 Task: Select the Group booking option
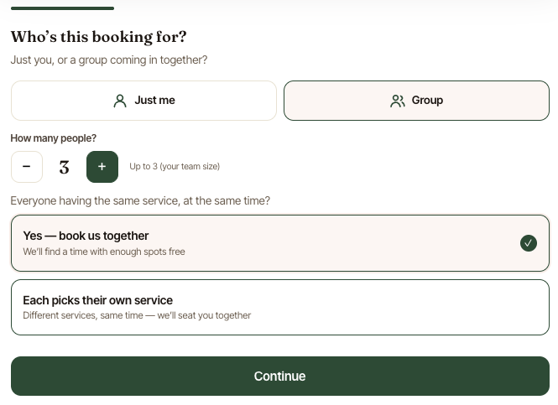click(x=416, y=101)
